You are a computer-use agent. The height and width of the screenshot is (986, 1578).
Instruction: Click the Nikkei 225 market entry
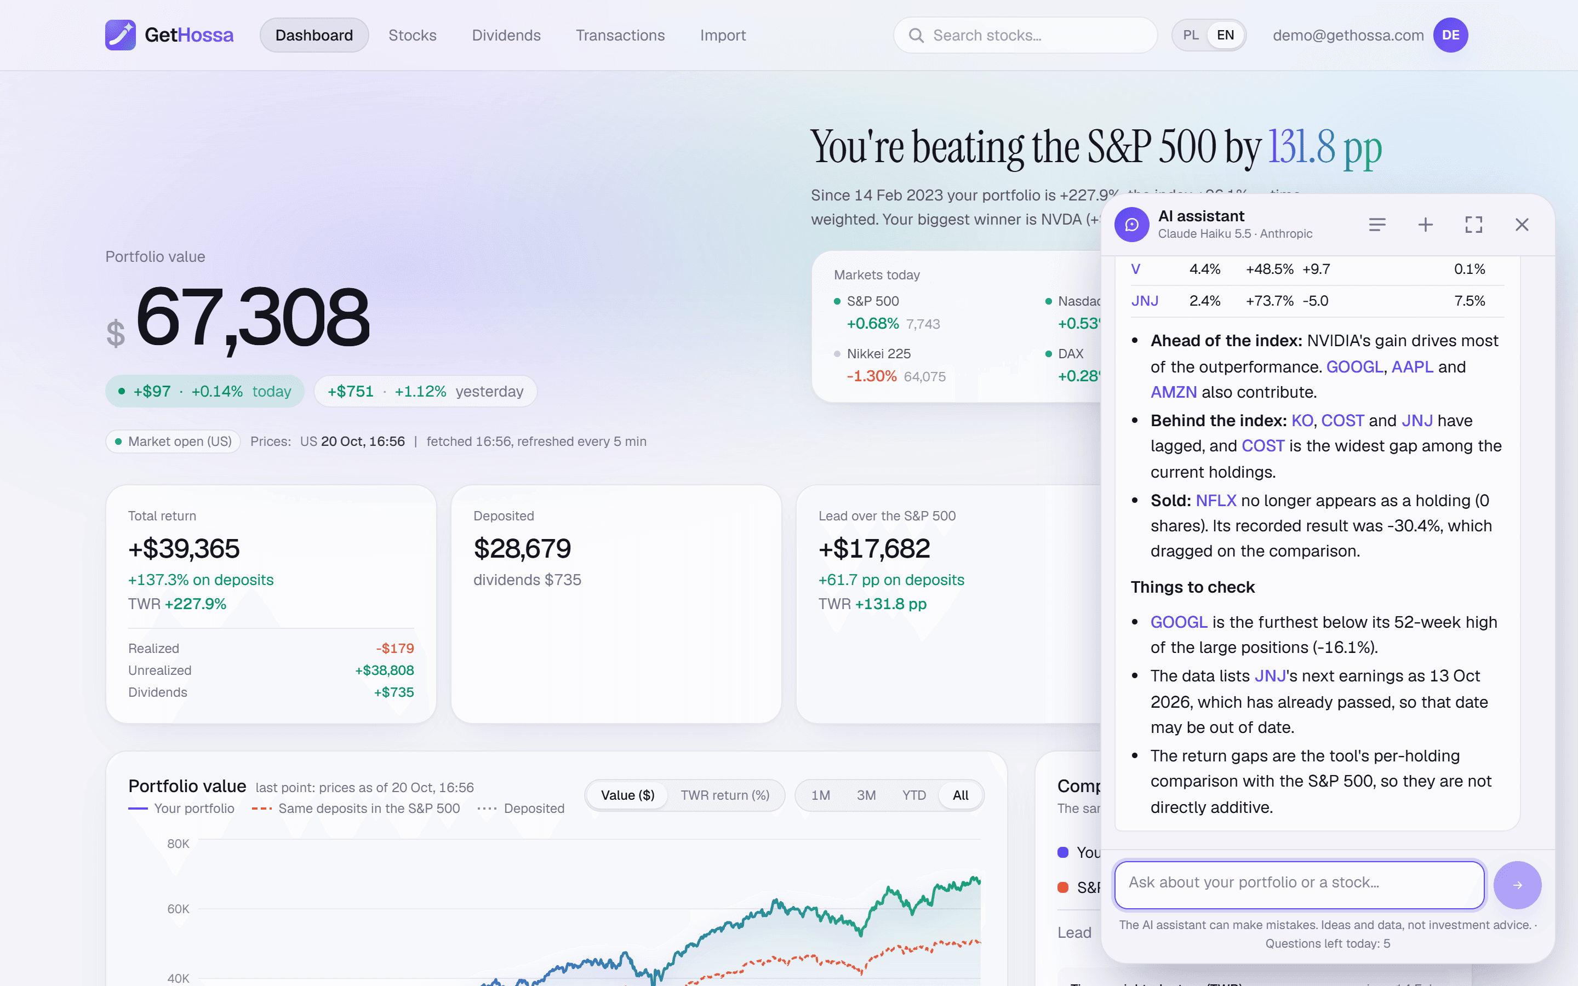pyautogui.click(x=889, y=365)
